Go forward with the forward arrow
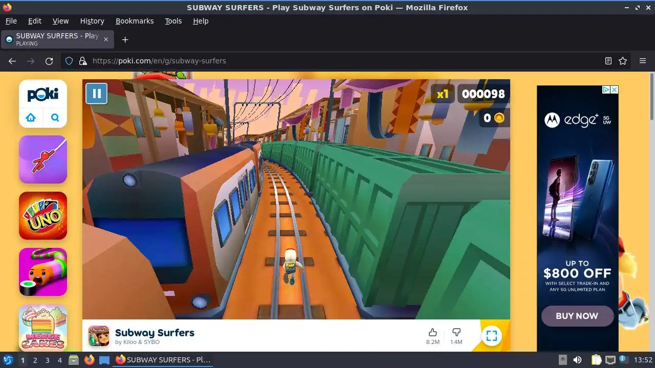This screenshot has width=655, height=368. [x=31, y=61]
